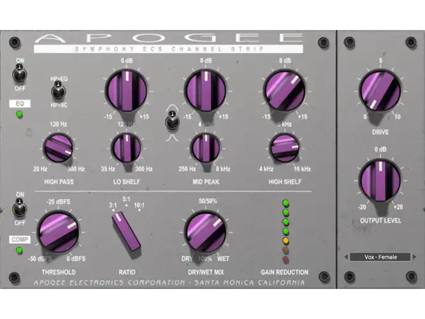Click the DRIVE label
This screenshot has width=425, height=319.
click(380, 132)
